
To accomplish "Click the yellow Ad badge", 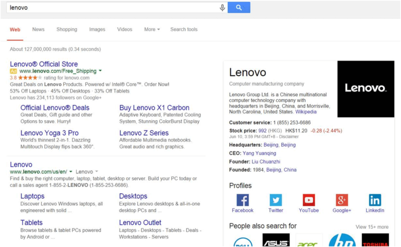I will click(13, 71).
